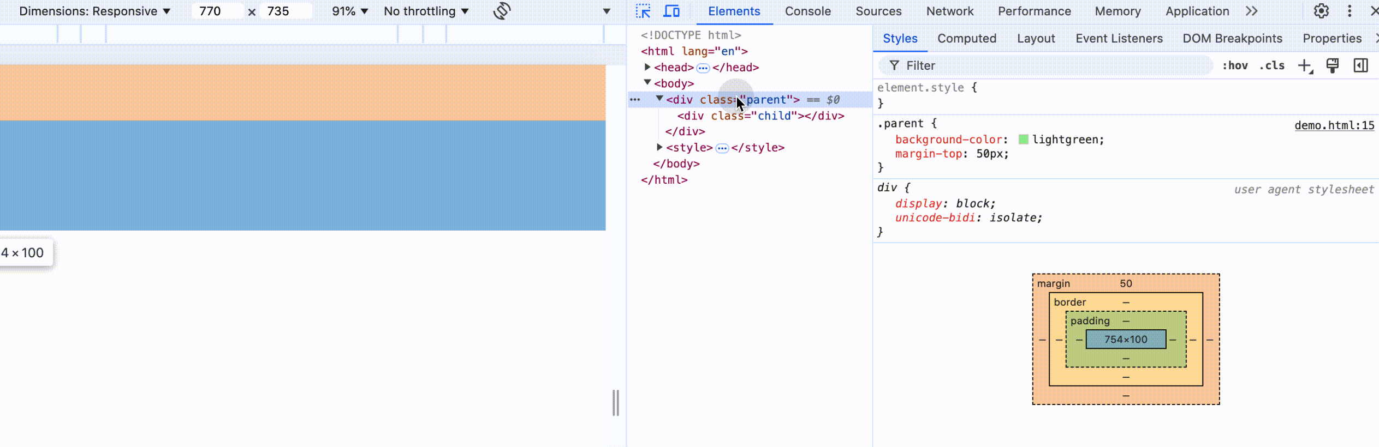Click the closing body tag row
The width and height of the screenshot is (1379, 447).
676,164
